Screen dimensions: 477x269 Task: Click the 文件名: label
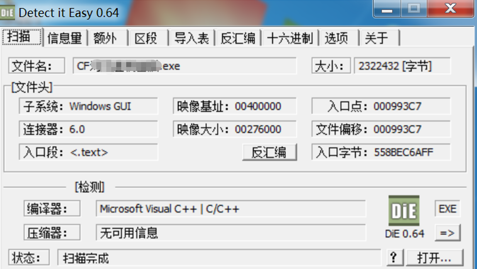tap(37, 66)
